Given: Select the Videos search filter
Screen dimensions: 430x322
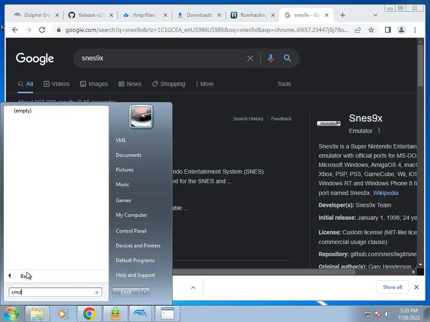Looking at the screenshot, I should pos(57,84).
